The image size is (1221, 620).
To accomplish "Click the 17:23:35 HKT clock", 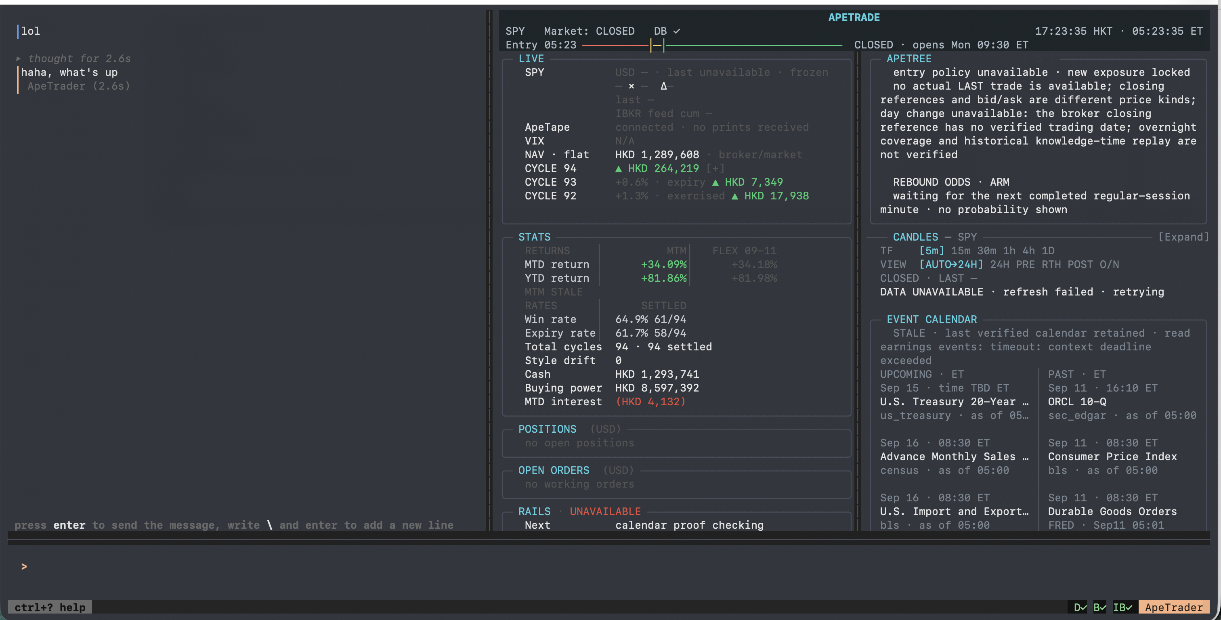I will click(x=1074, y=31).
